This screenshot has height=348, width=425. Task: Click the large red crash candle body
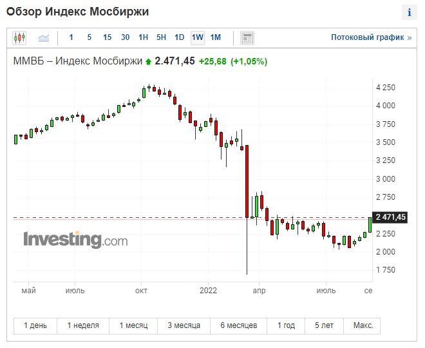pos(247,182)
